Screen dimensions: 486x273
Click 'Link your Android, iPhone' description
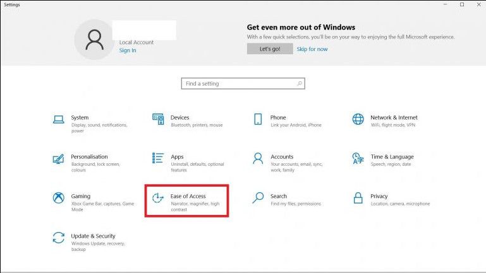[x=296, y=125]
